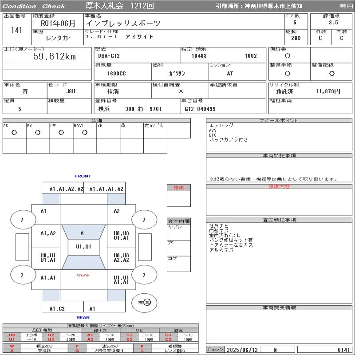Select the inspection note "室内汚れ/スレ"
This screenshot has width=355, height=355.
[x=225, y=236]
